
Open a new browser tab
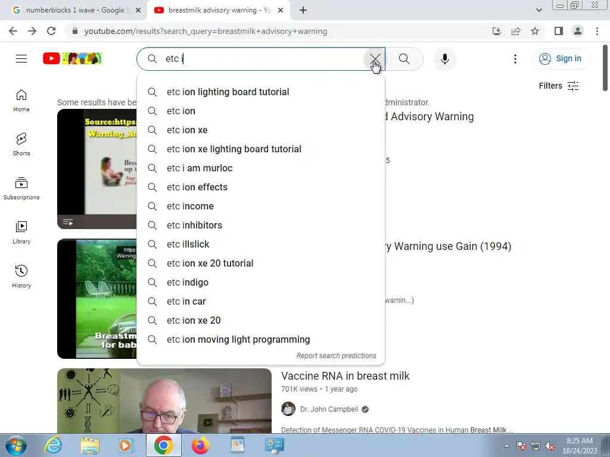pyautogui.click(x=303, y=11)
